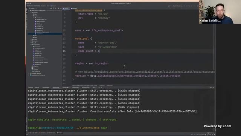241x136 pixels.
Task: Open terminal tab list dropdown arrow
Action: 101,87
